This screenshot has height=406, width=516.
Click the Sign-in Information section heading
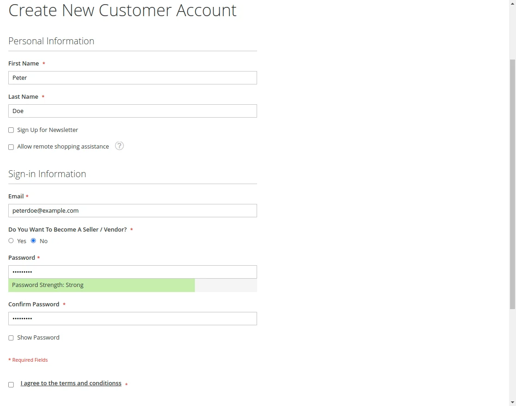pos(47,174)
